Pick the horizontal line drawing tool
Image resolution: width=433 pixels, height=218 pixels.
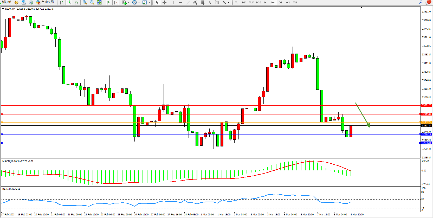pyautogui.click(x=181, y=2)
